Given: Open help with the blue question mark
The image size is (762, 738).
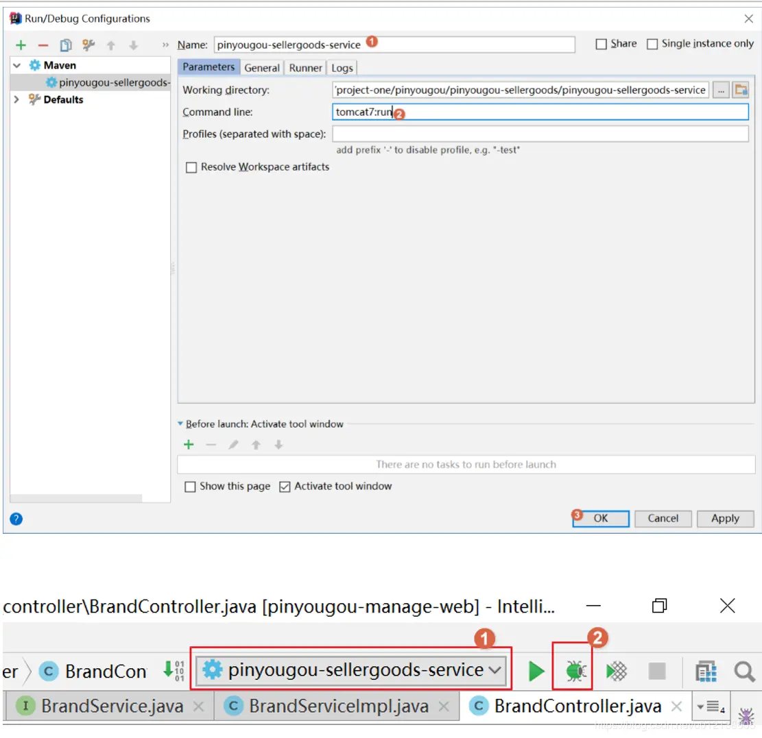Looking at the screenshot, I should coord(16,519).
